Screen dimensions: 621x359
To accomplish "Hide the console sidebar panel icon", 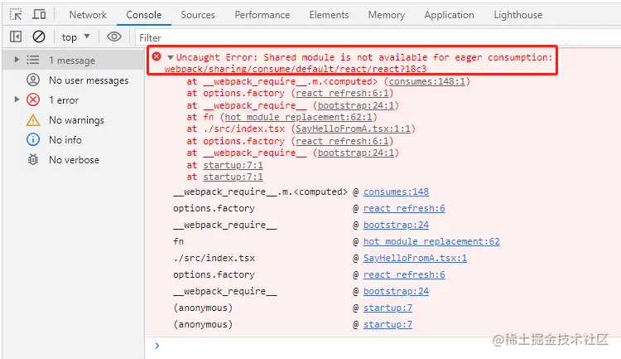I will [x=16, y=36].
